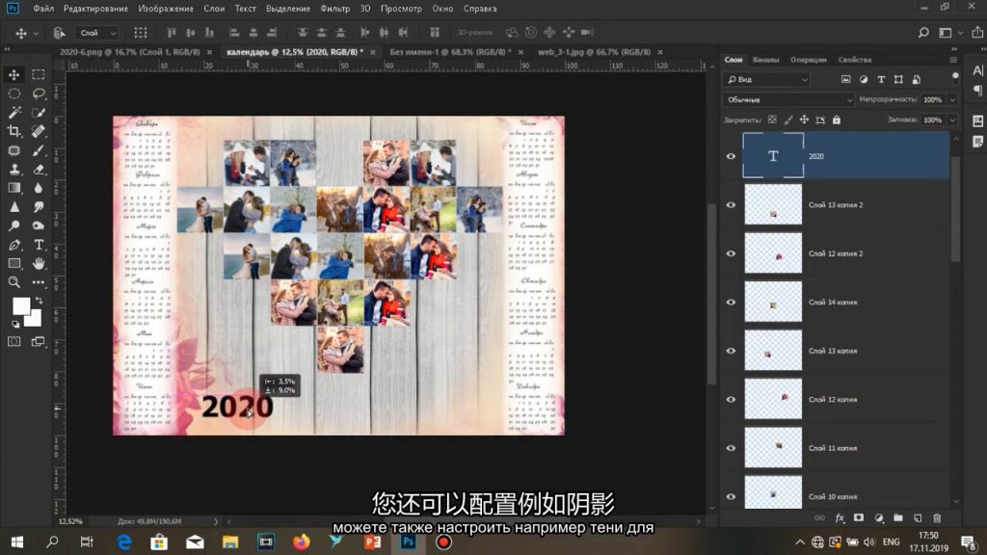Select the Слой 14 копия layer name
987x555 pixels.
click(832, 302)
